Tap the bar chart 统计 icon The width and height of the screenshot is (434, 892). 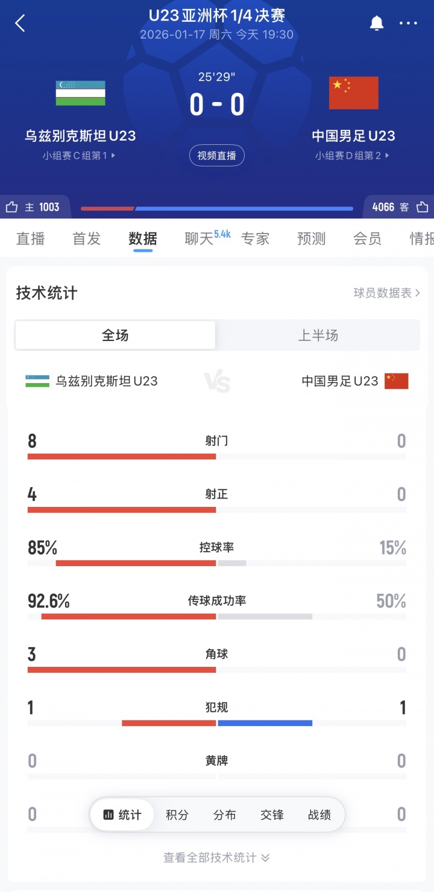click(x=108, y=815)
